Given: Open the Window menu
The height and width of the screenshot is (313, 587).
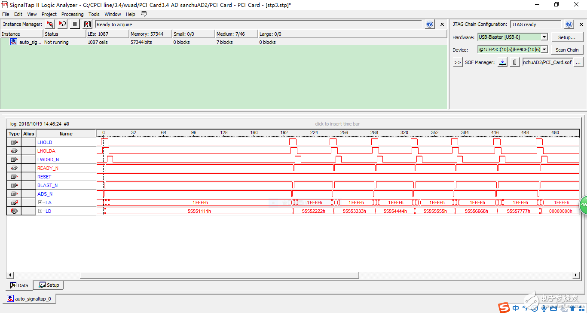Looking at the screenshot, I should point(113,14).
